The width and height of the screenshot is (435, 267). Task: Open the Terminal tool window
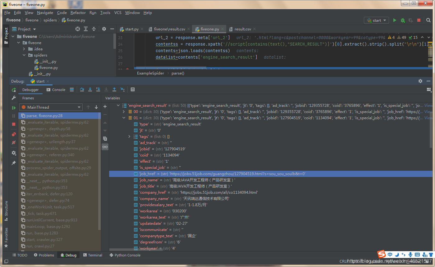tap(92, 255)
